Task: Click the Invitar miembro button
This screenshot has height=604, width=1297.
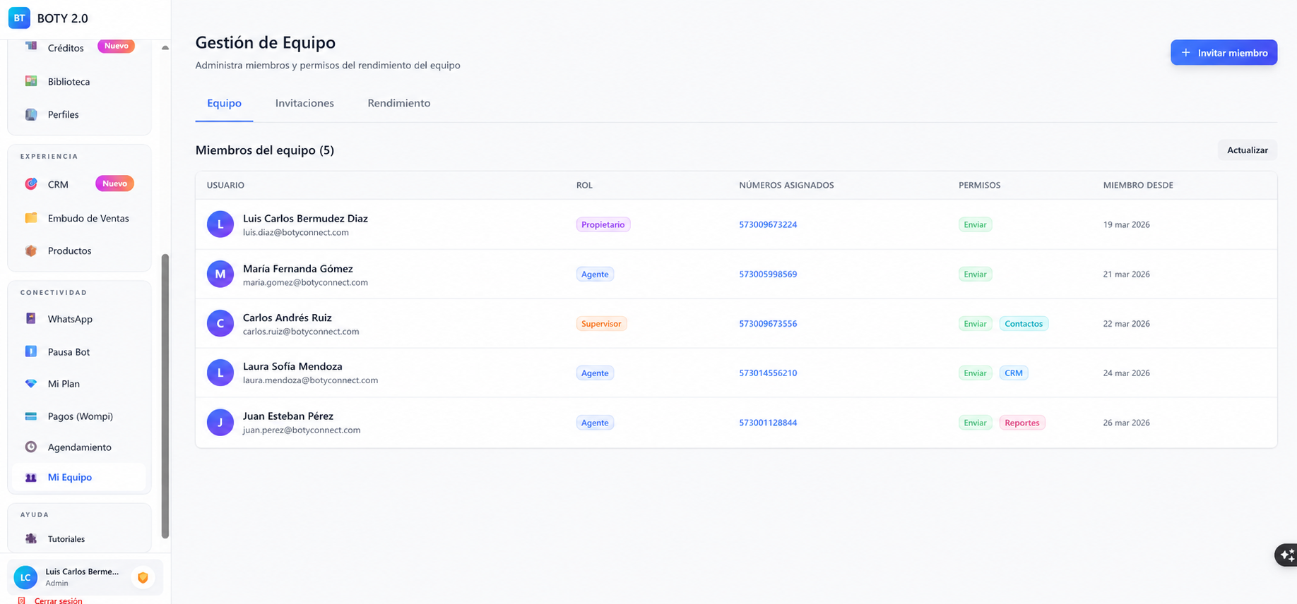Action: point(1224,52)
